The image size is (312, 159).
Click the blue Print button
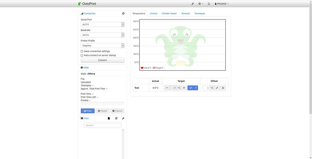click(88, 111)
